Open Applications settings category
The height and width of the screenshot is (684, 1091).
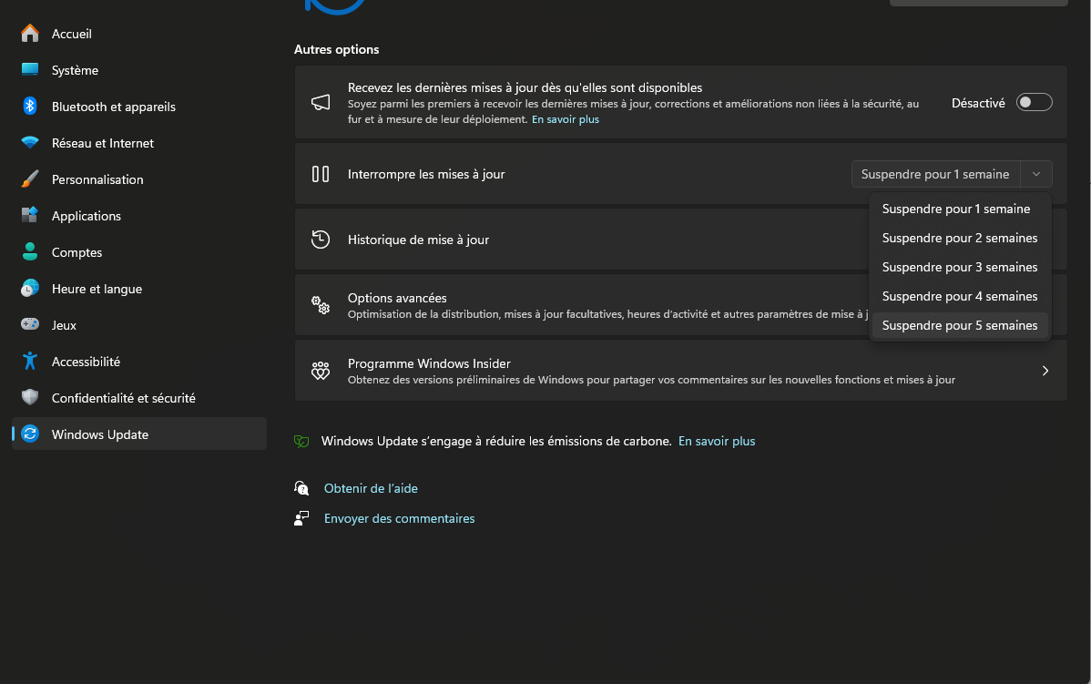[139, 216]
